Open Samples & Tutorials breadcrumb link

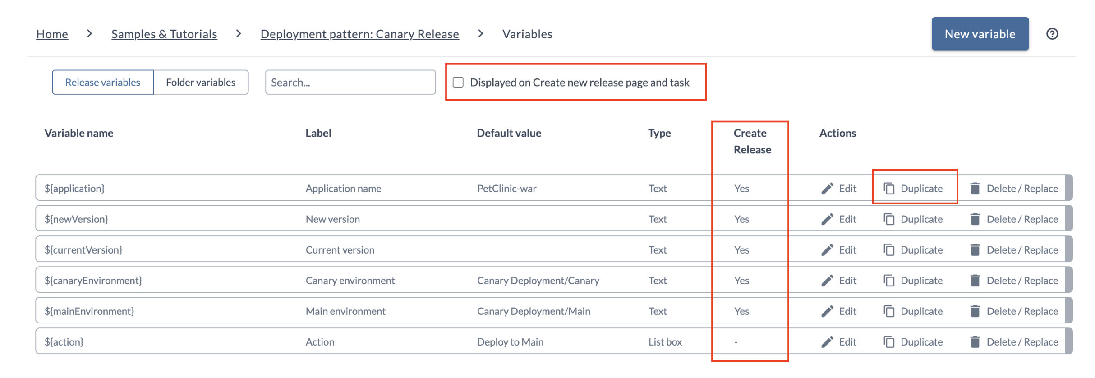click(x=164, y=34)
